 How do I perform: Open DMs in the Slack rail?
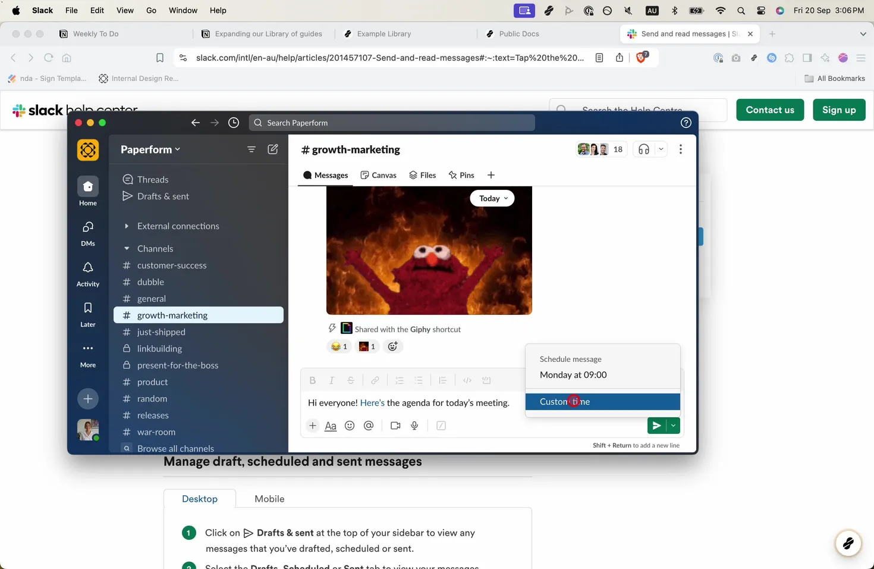coord(88,233)
